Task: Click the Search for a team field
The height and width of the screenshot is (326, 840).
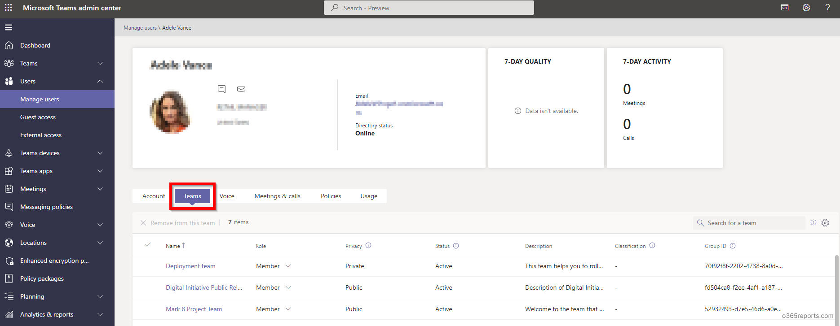Action: 749,223
